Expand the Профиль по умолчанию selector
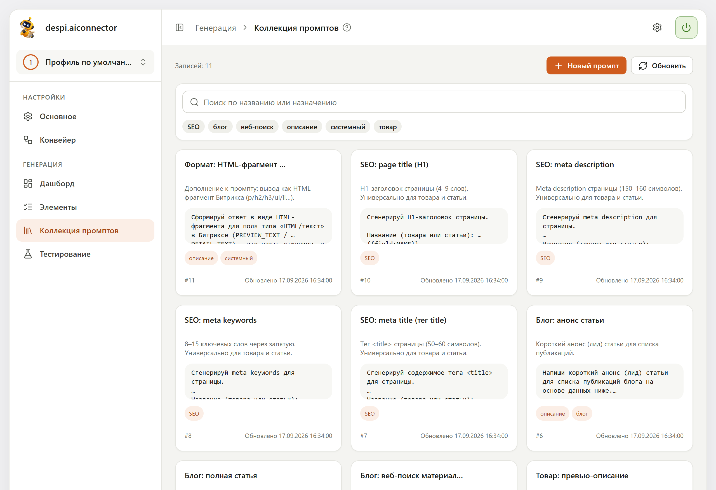The width and height of the screenshot is (716, 490). (85, 62)
